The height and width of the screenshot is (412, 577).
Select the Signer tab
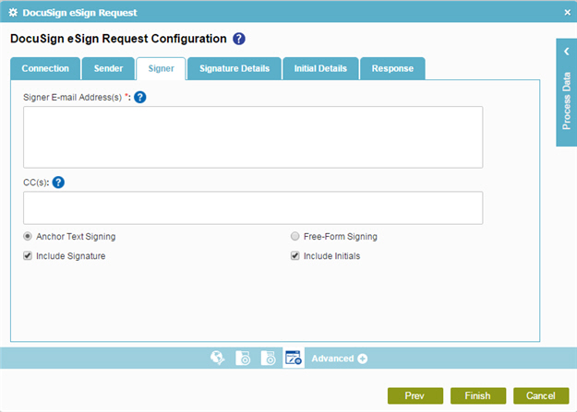coord(162,68)
